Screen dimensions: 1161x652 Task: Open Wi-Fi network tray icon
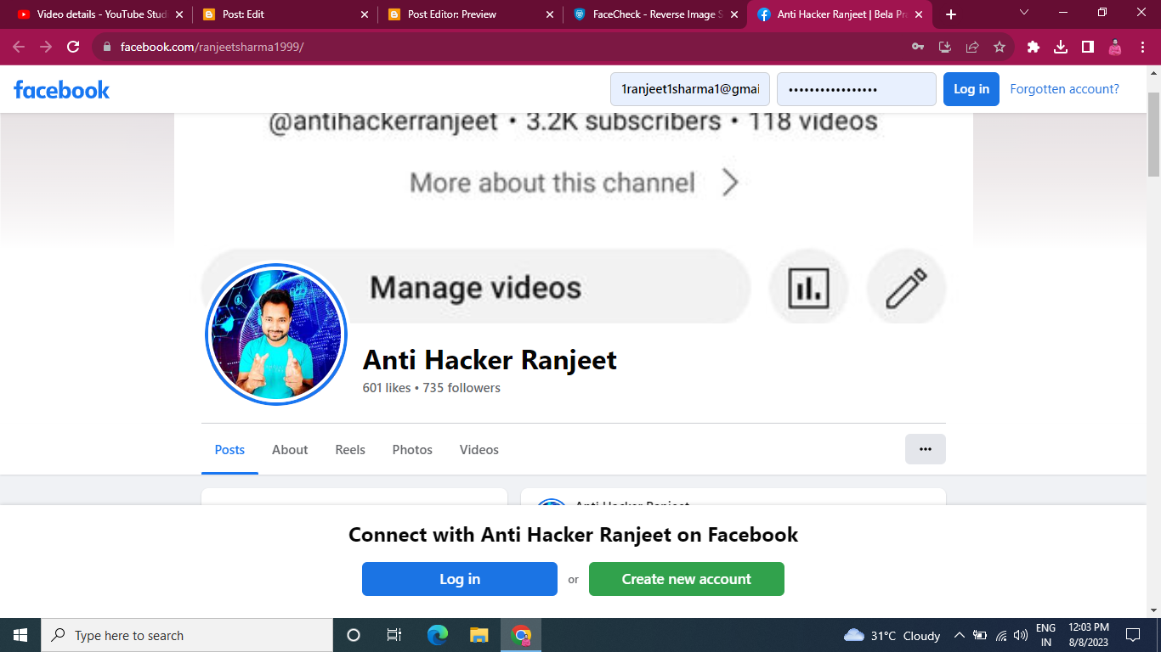click(x=1001, y=635)
